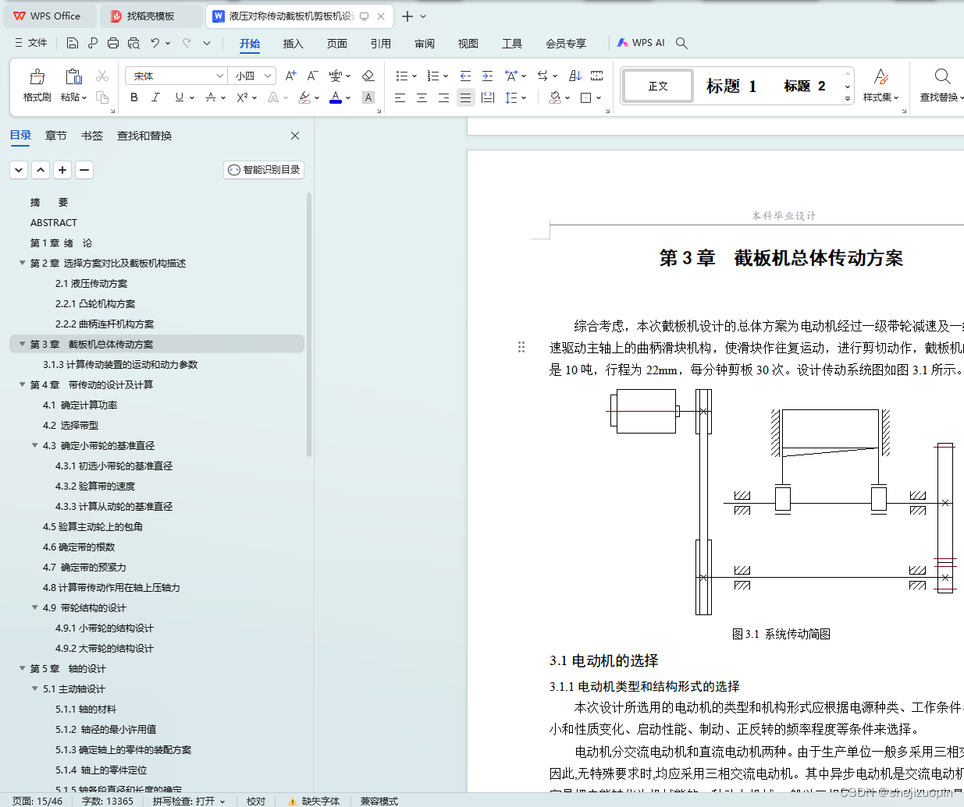Toggle Bold formatting
The height and width of the screenshot is (807, 964).
click(134, 97)
